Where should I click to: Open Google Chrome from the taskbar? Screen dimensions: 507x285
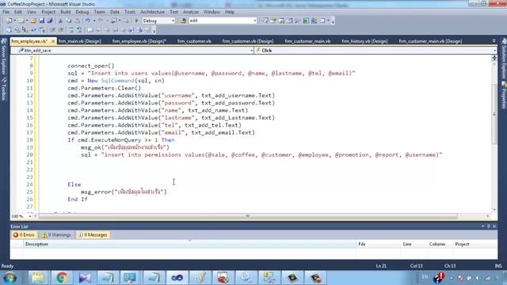pos(62,278)
